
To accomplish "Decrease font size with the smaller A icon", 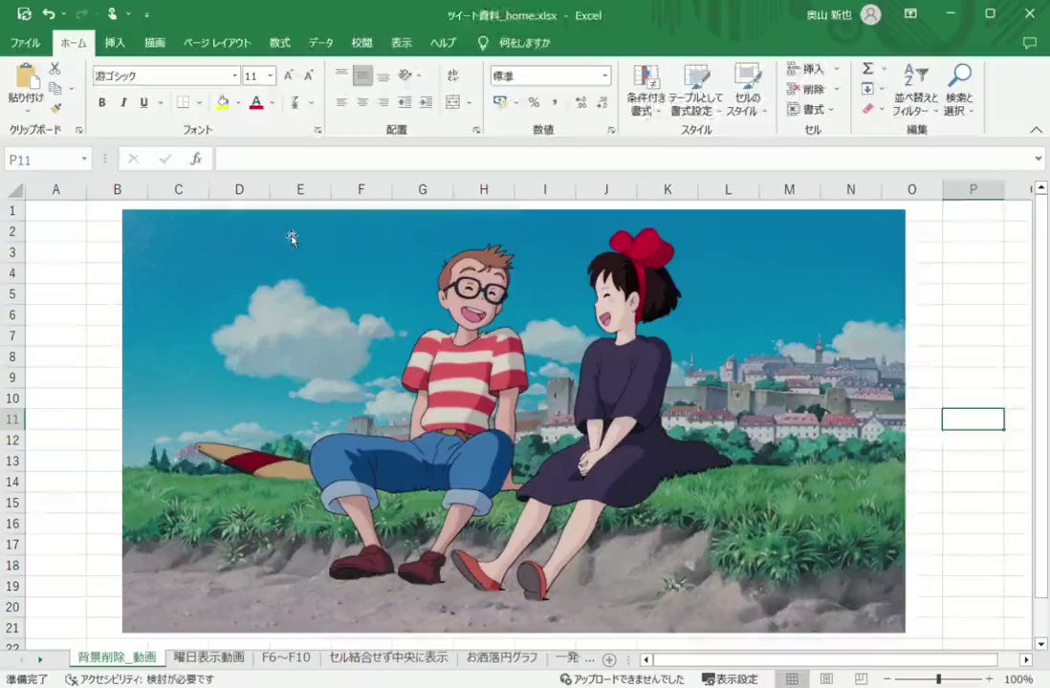I will [x=309, y=75].
